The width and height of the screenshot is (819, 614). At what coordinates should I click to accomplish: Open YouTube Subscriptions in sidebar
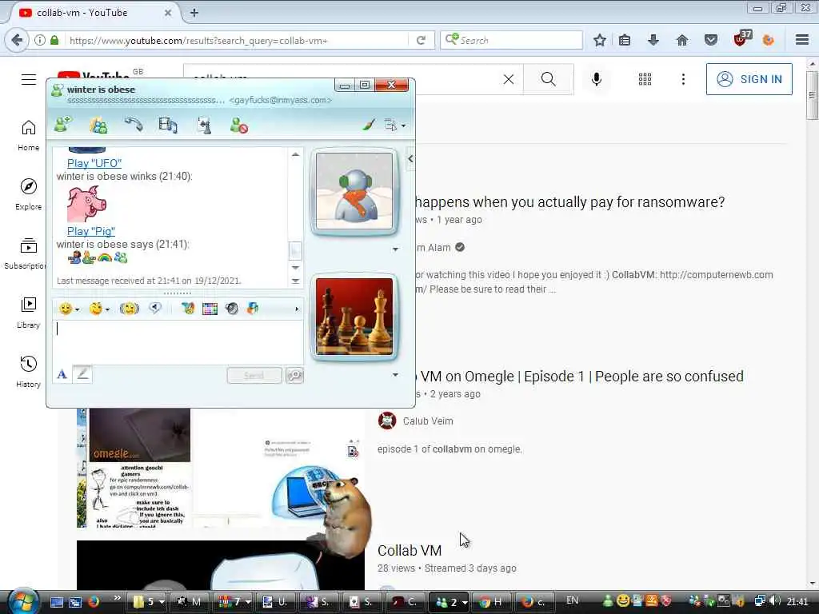pos(26,253)
